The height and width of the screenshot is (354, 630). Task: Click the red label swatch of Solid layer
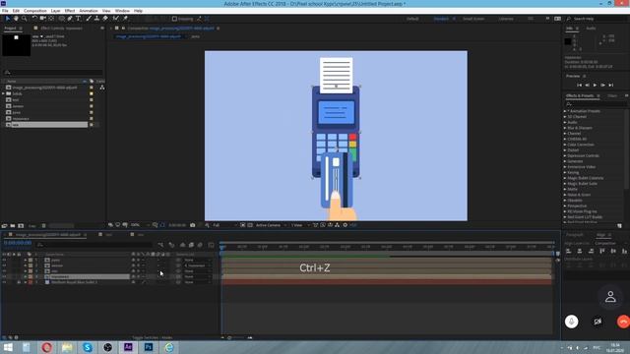31,282
